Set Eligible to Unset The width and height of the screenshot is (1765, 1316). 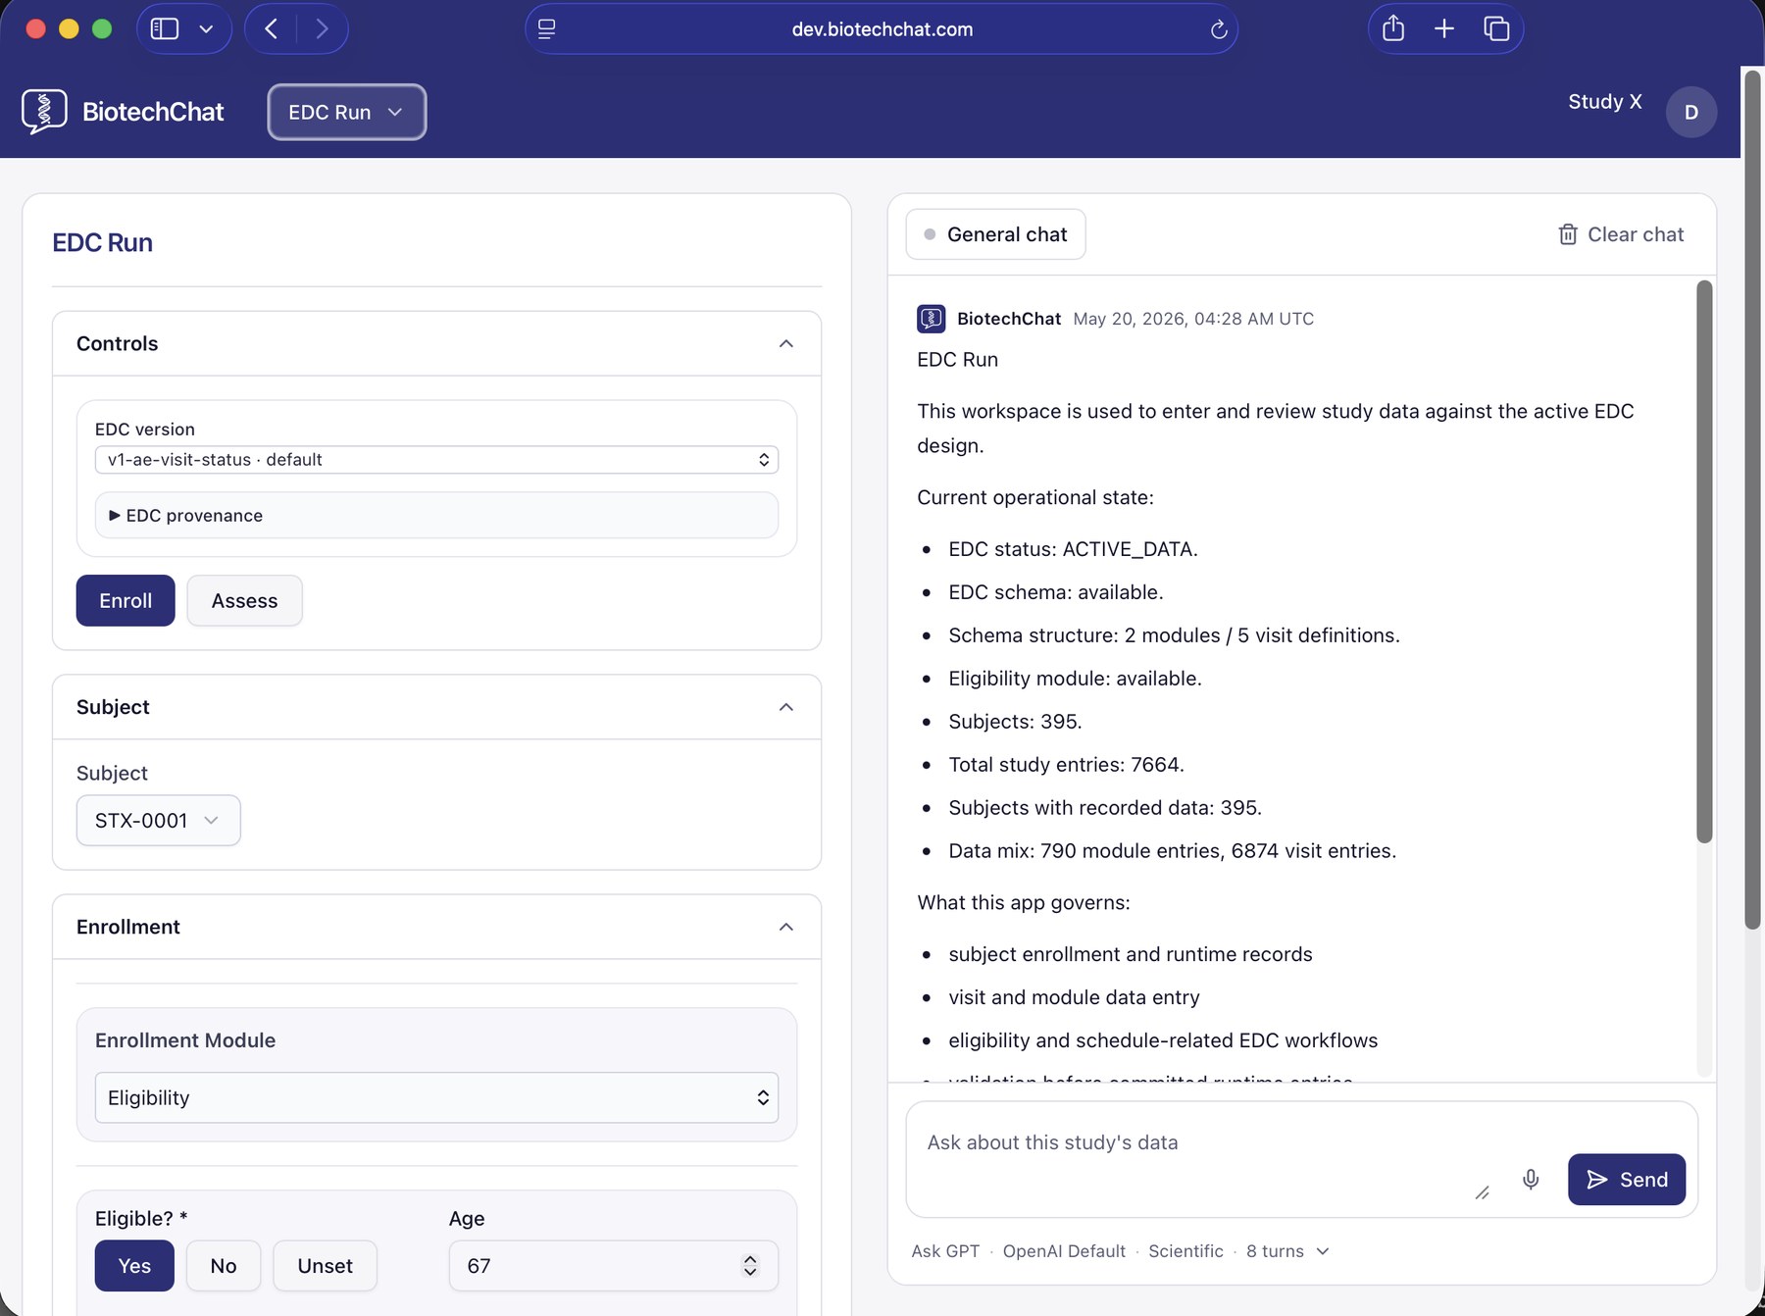(x=325, y=1266)
